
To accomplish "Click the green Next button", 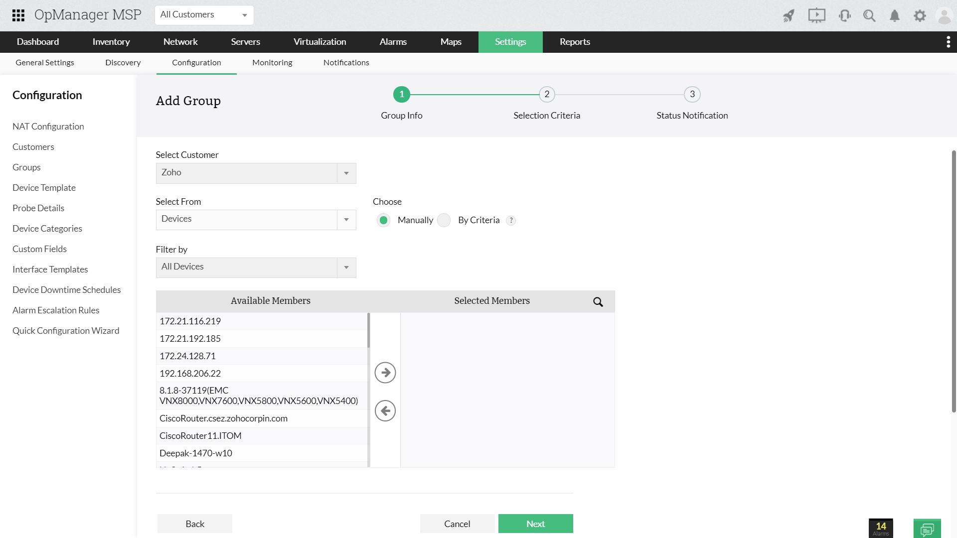I will click(535, 524).
